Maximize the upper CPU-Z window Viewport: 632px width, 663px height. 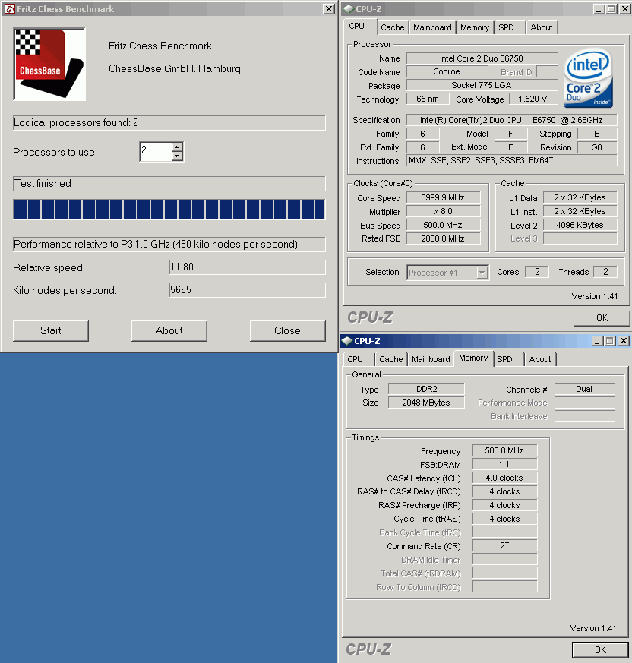611,9
